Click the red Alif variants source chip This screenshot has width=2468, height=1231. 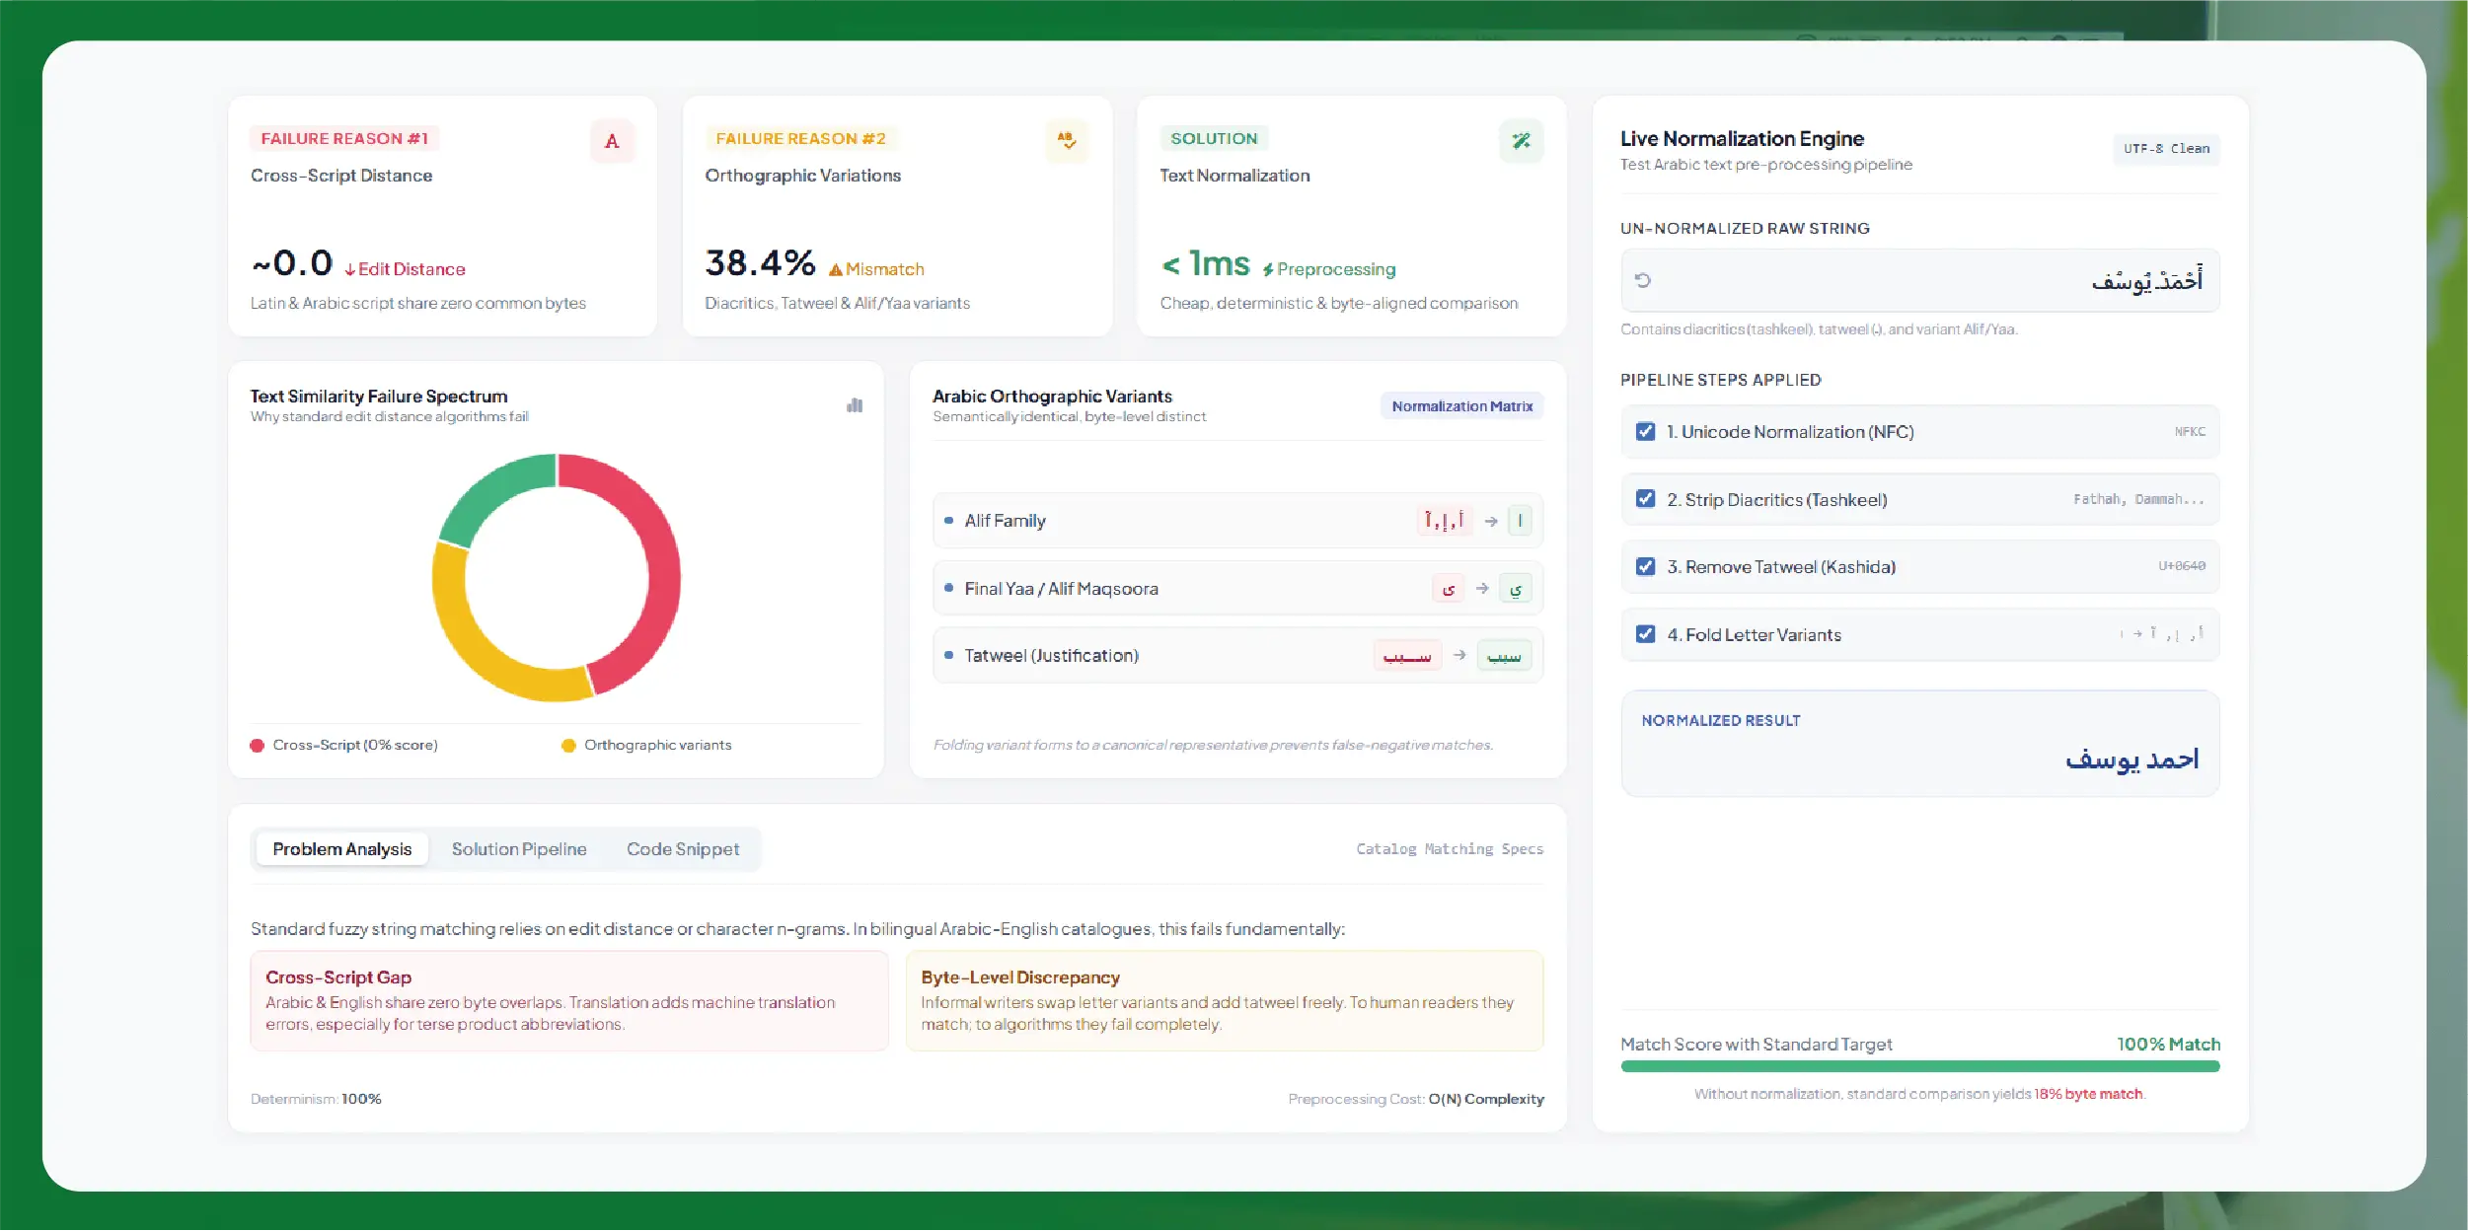[x=1445, y=521]
